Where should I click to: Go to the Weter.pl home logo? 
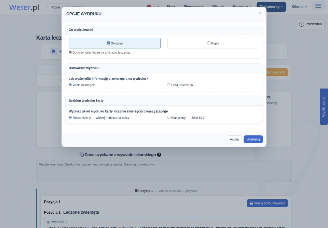(x=24, y=7)
